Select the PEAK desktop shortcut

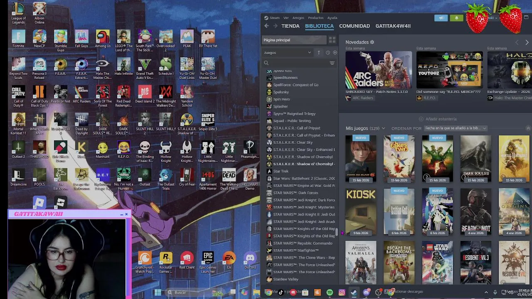(x=187, y=39)
